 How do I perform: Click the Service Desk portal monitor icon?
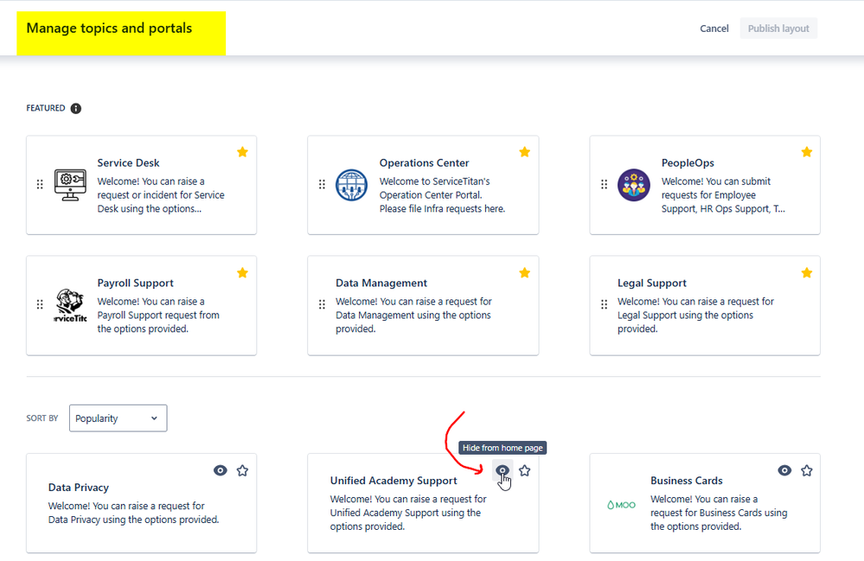[70, 183]
